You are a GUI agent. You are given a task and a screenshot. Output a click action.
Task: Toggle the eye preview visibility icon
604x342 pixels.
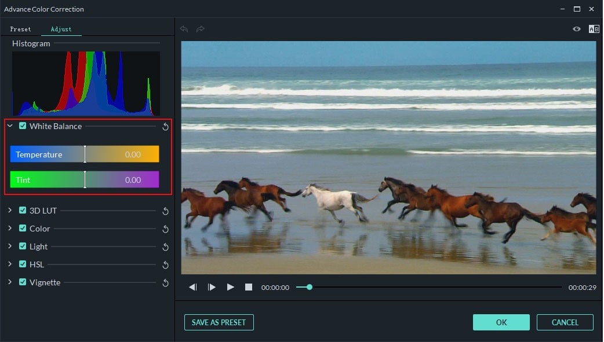(577, 29)
